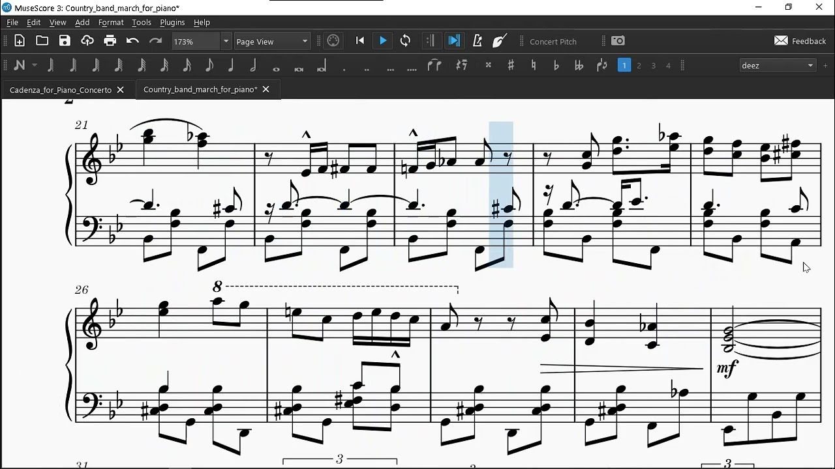
Task: Apply double flat accidental
Action: pos(579,65)
